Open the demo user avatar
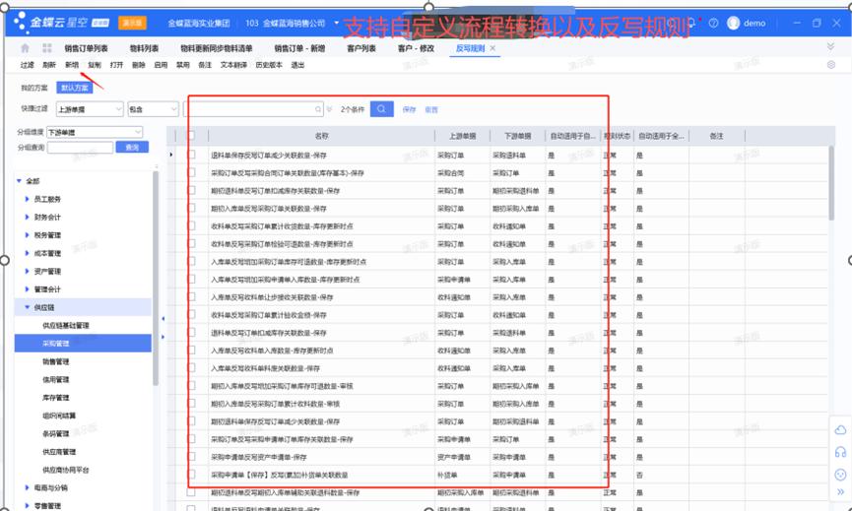 [734, 23]
